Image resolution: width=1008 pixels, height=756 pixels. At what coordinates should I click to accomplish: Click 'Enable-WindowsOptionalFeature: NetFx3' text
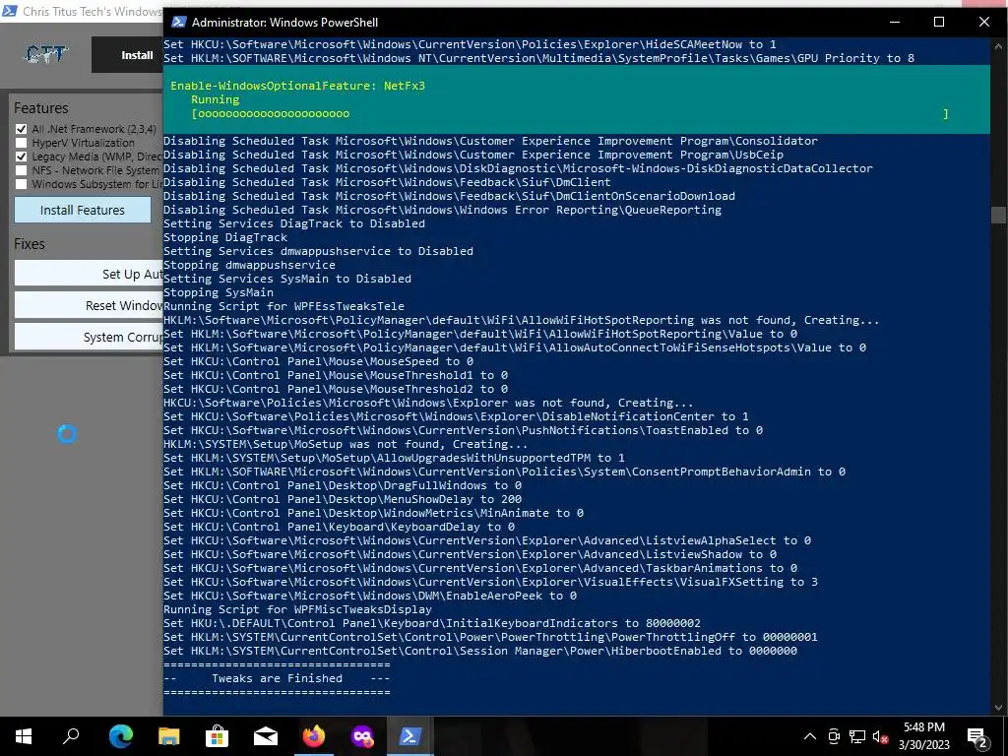297,86
